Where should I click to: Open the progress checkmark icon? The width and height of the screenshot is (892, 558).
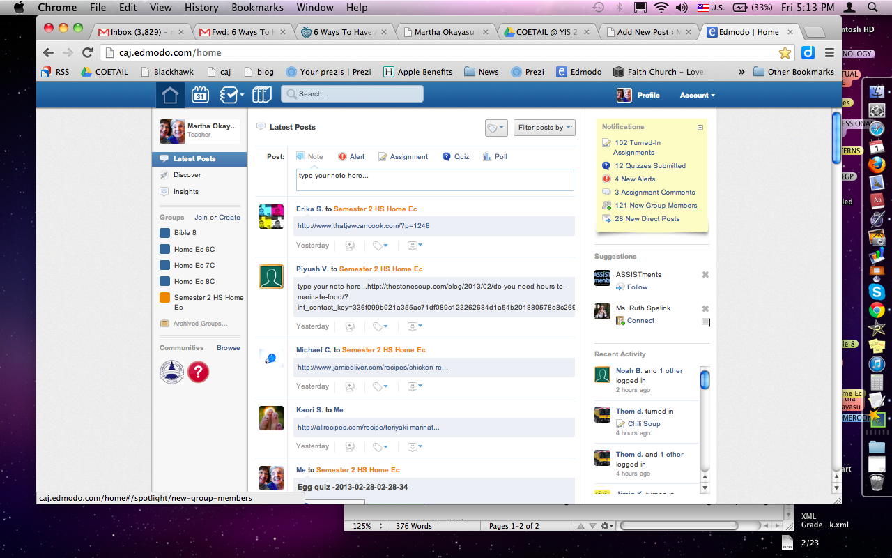tap(231, 95)
